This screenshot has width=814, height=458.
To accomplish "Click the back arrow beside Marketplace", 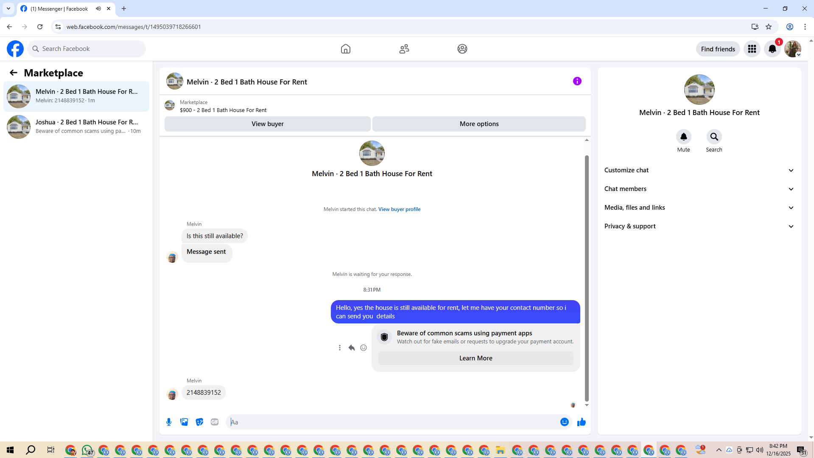I will (14, 73).
